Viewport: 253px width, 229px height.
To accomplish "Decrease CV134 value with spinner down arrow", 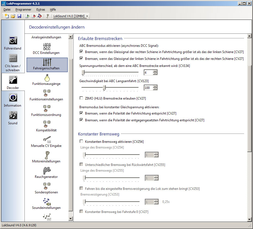I will pos(155,74).
